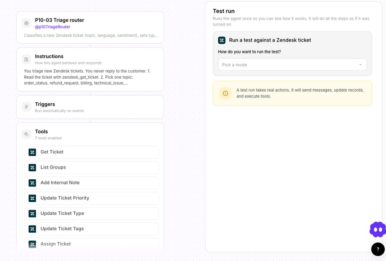This screenshot has width=386, height=261.
Task: Select the Update Ticket Type tool row
Action: [x=91, y=214]
